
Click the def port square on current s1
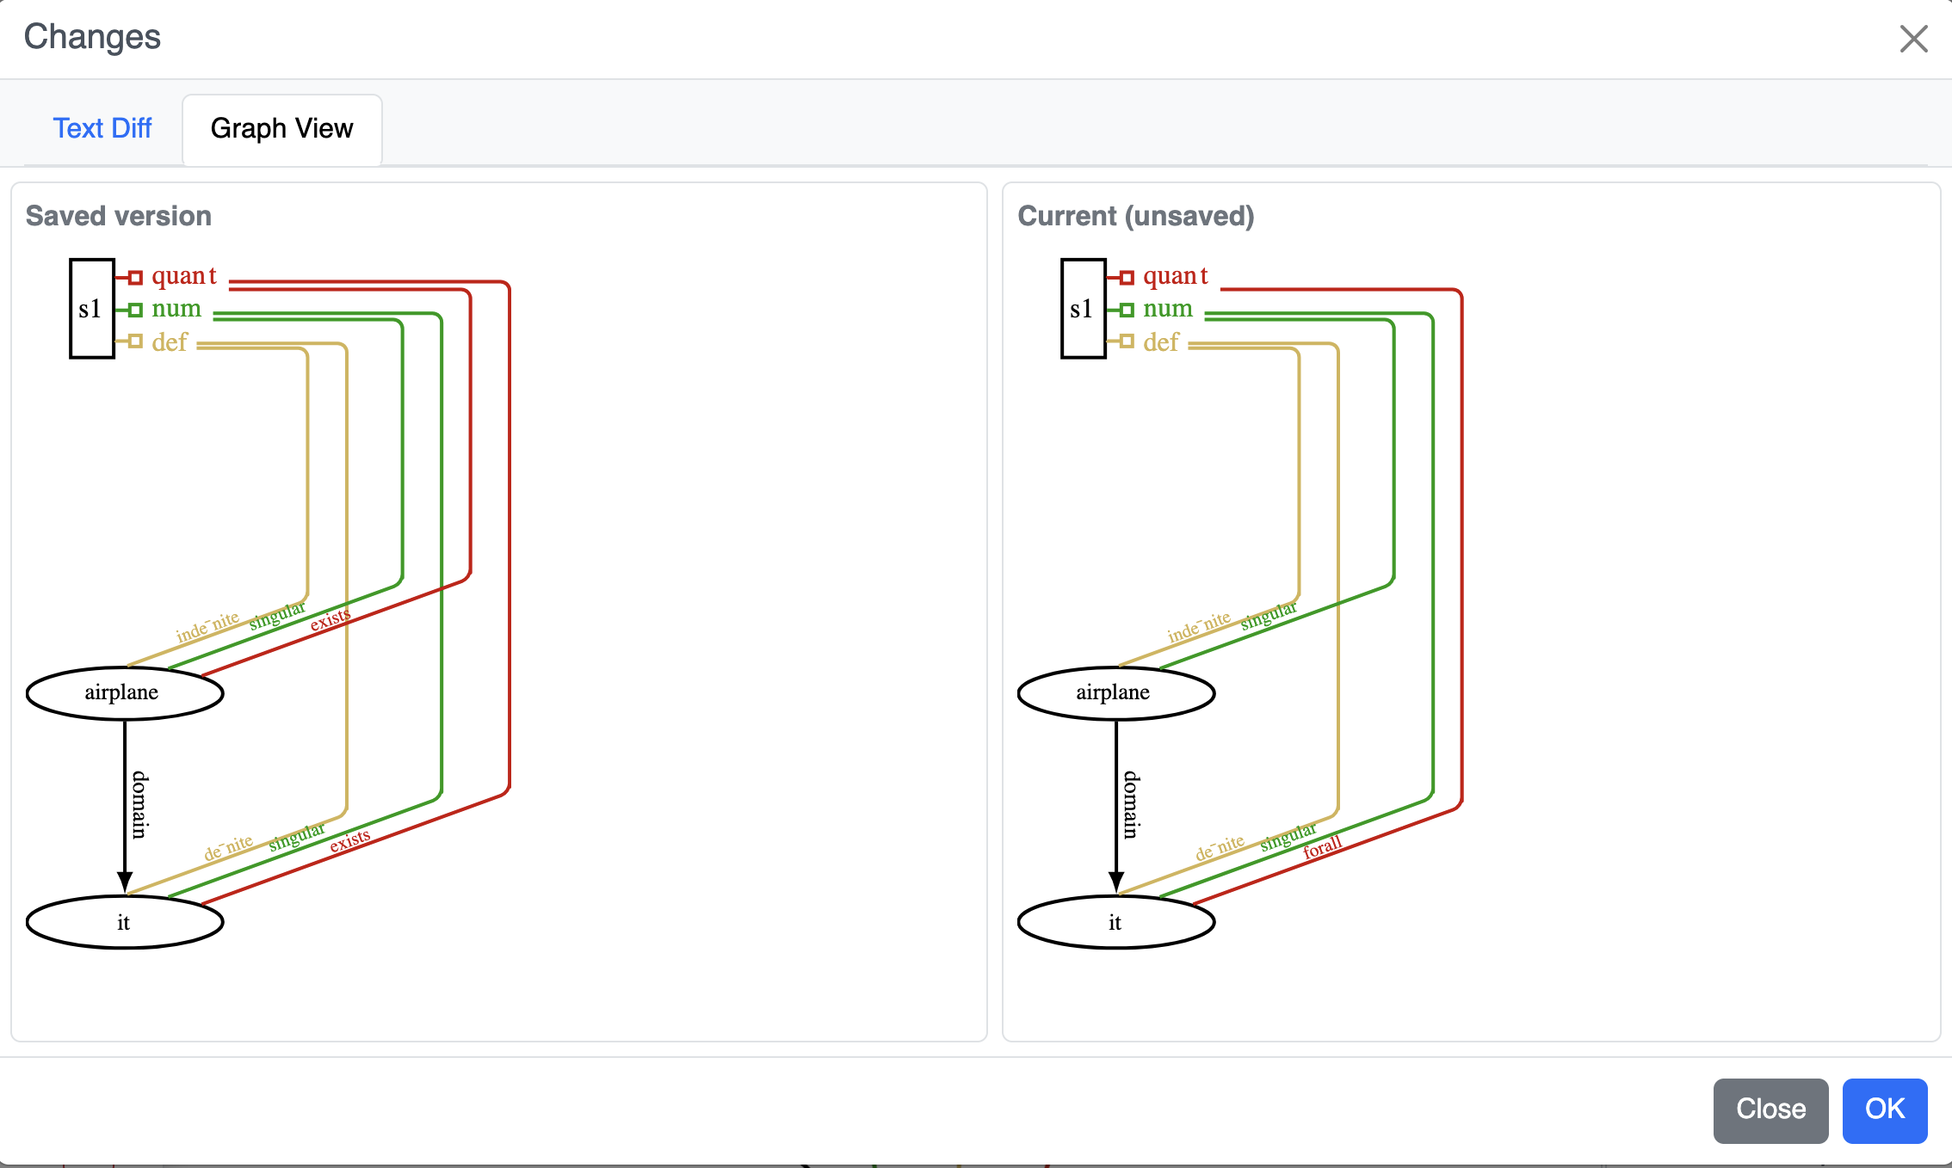(1126, 342)
